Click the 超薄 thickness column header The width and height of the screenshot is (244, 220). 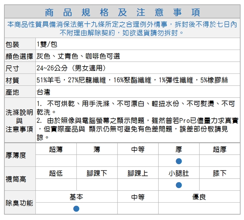click(56, 149)
